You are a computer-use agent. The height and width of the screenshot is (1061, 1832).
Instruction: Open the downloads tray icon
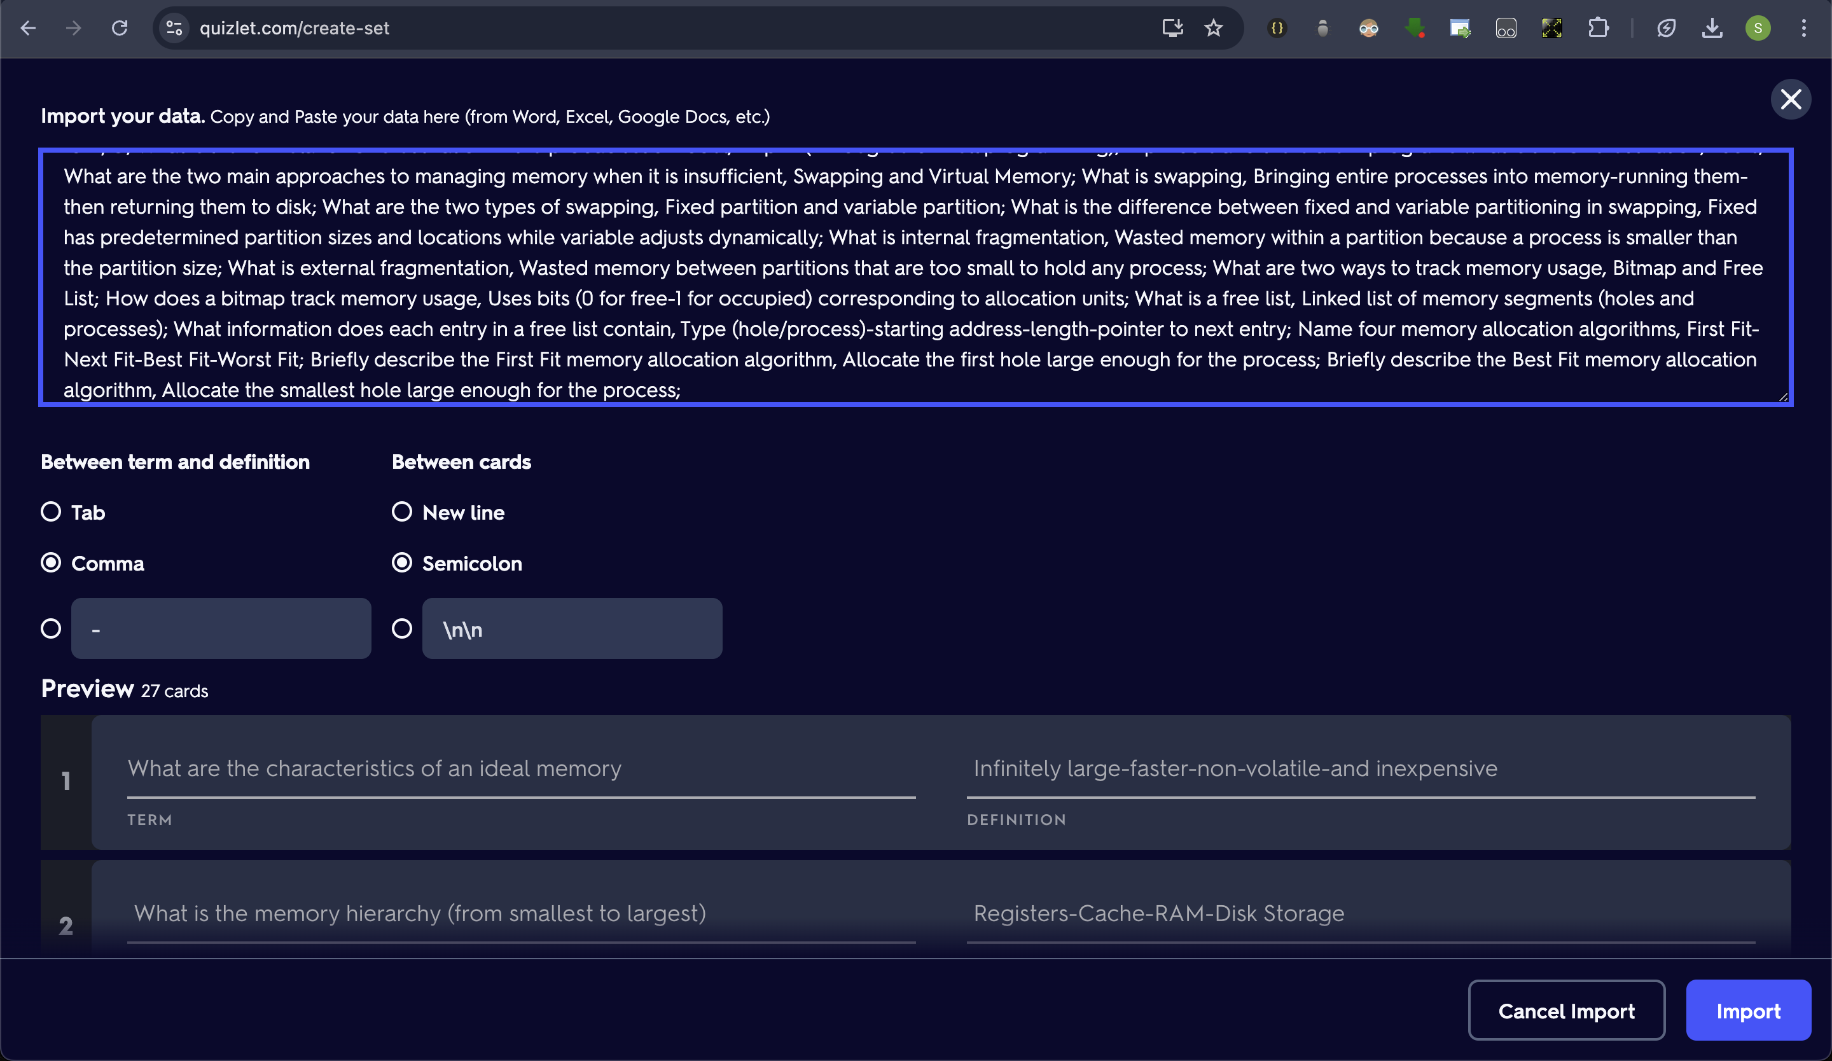coord(1712,29)
